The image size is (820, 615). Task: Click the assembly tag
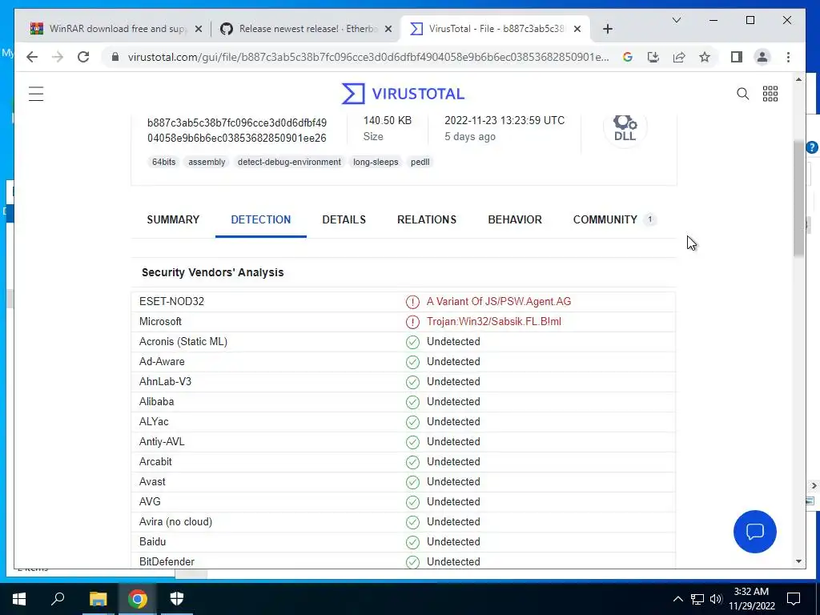(207, 162)
